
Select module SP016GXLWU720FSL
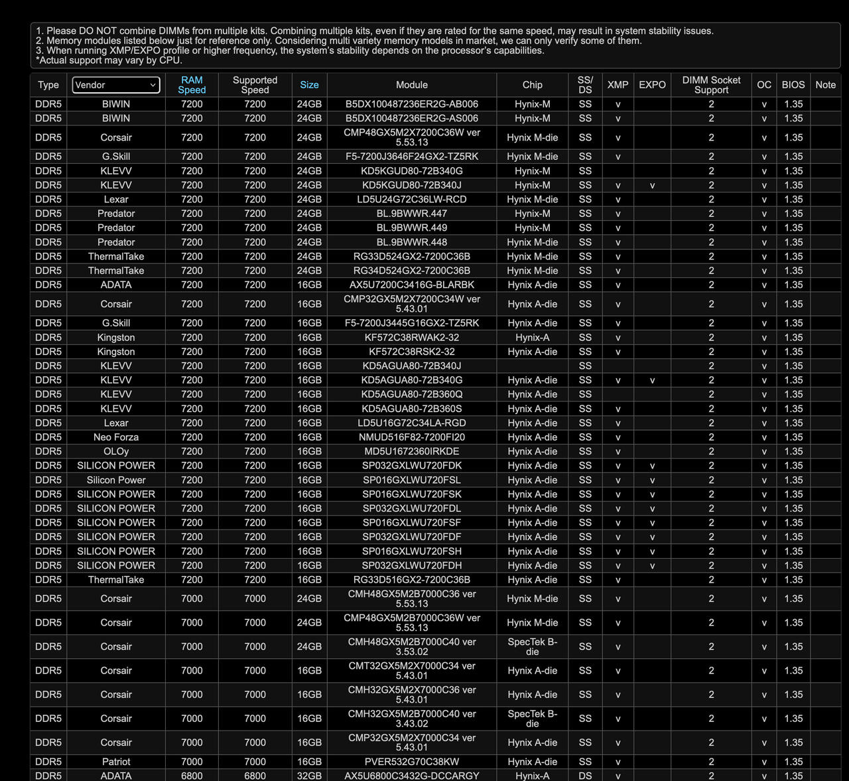coord(412,480)
